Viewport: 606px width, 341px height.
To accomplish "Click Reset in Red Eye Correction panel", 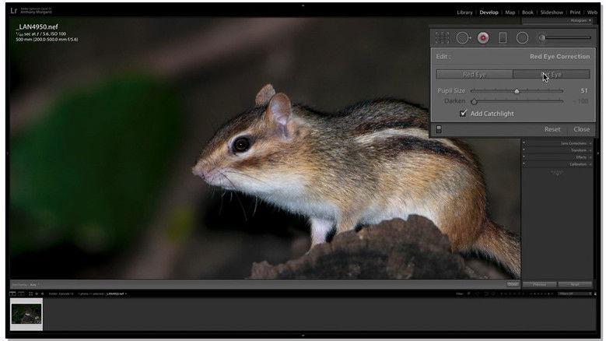I will click(x=552, y=129).
